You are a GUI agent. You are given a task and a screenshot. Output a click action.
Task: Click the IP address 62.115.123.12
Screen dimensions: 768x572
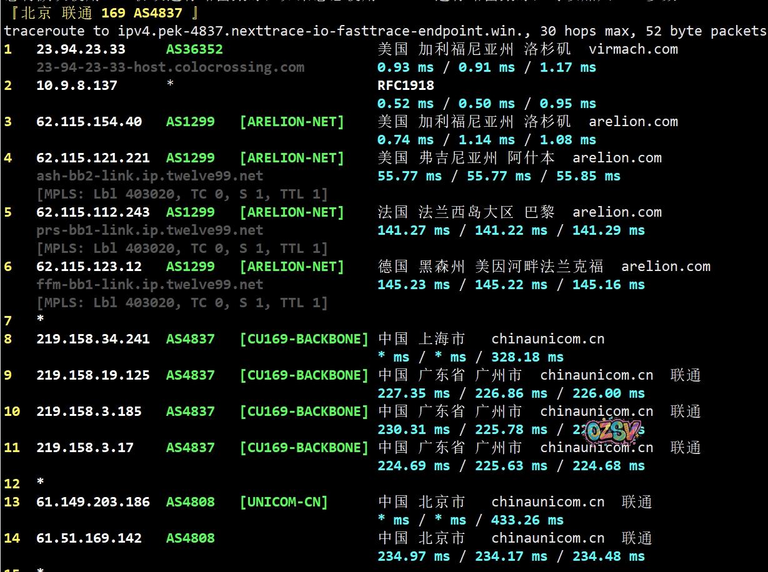pyautogui.click(x=89, y=267)
